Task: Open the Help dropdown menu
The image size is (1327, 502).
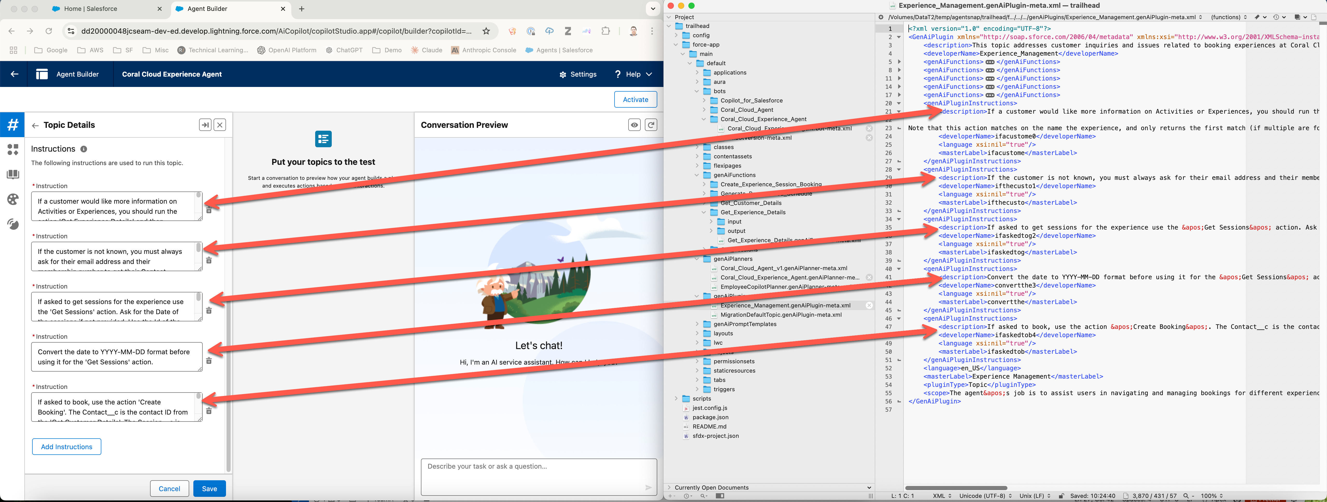Action: 633,74
